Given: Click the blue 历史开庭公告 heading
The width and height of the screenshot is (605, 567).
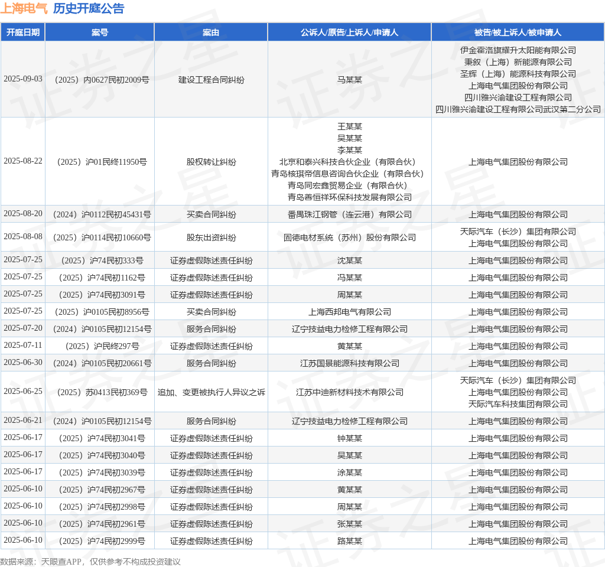Looking at the screenshot, I should (x=89, y=8).
